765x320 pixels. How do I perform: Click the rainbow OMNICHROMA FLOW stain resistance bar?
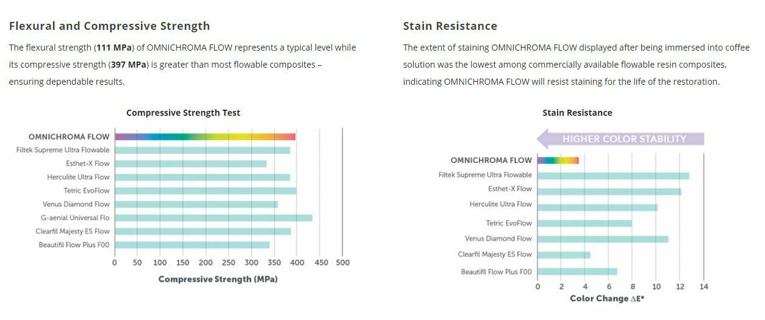click(x=558, y=160)
